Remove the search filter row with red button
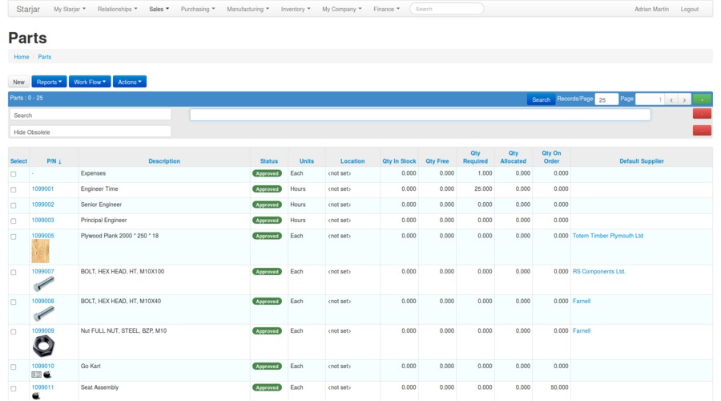 tap(702, 114)
